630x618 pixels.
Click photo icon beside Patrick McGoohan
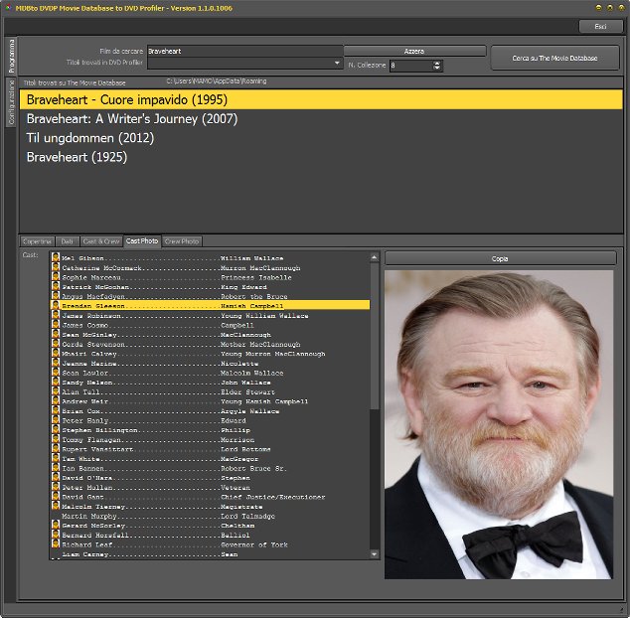click(x=56, y=286)
